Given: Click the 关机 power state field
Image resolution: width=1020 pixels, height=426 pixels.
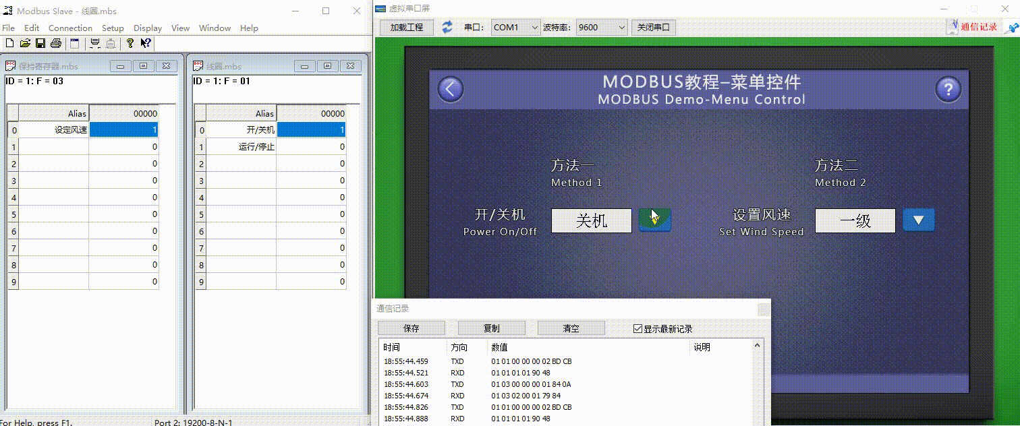Looking at the screenshot, I should 592,220.
